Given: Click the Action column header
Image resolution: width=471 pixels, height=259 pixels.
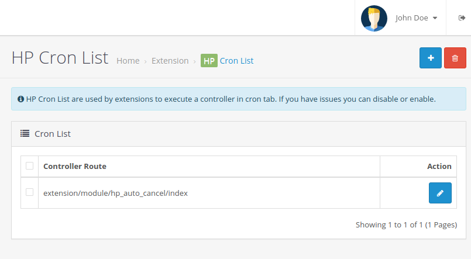Looking at the screenshot, I should 439,167.
